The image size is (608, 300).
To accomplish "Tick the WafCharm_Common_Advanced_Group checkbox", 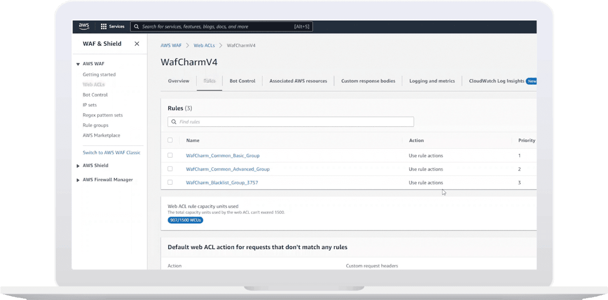I will [170, 169].
